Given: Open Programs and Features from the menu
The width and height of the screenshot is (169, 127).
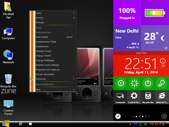Looking at the screenshot, I should pyautogui.click(x=55, y=70).
